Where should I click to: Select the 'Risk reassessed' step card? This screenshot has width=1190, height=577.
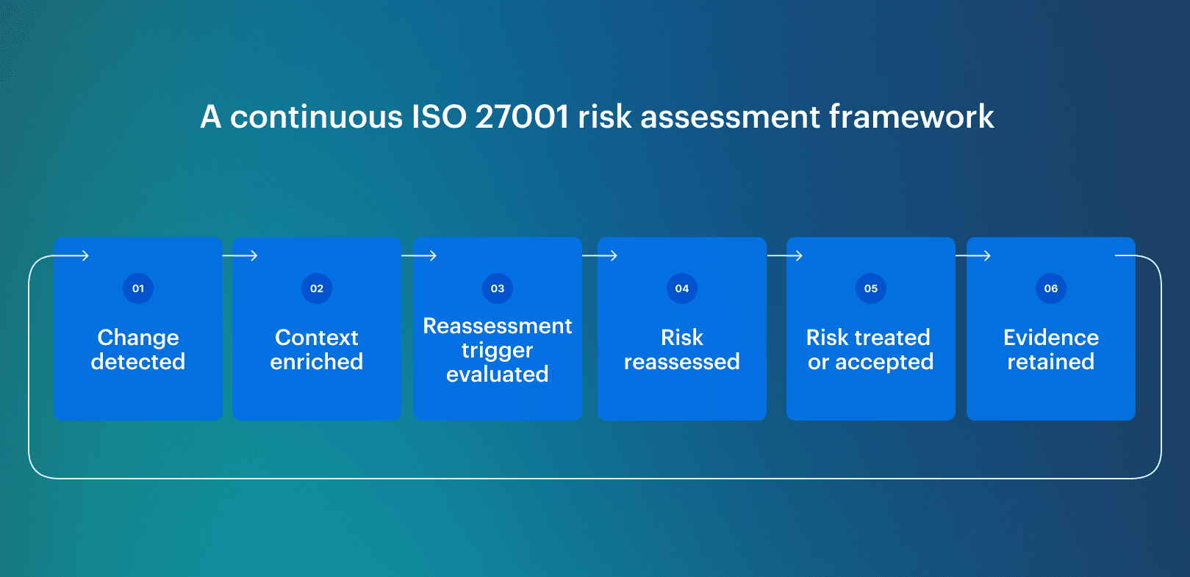click(682, 329)
